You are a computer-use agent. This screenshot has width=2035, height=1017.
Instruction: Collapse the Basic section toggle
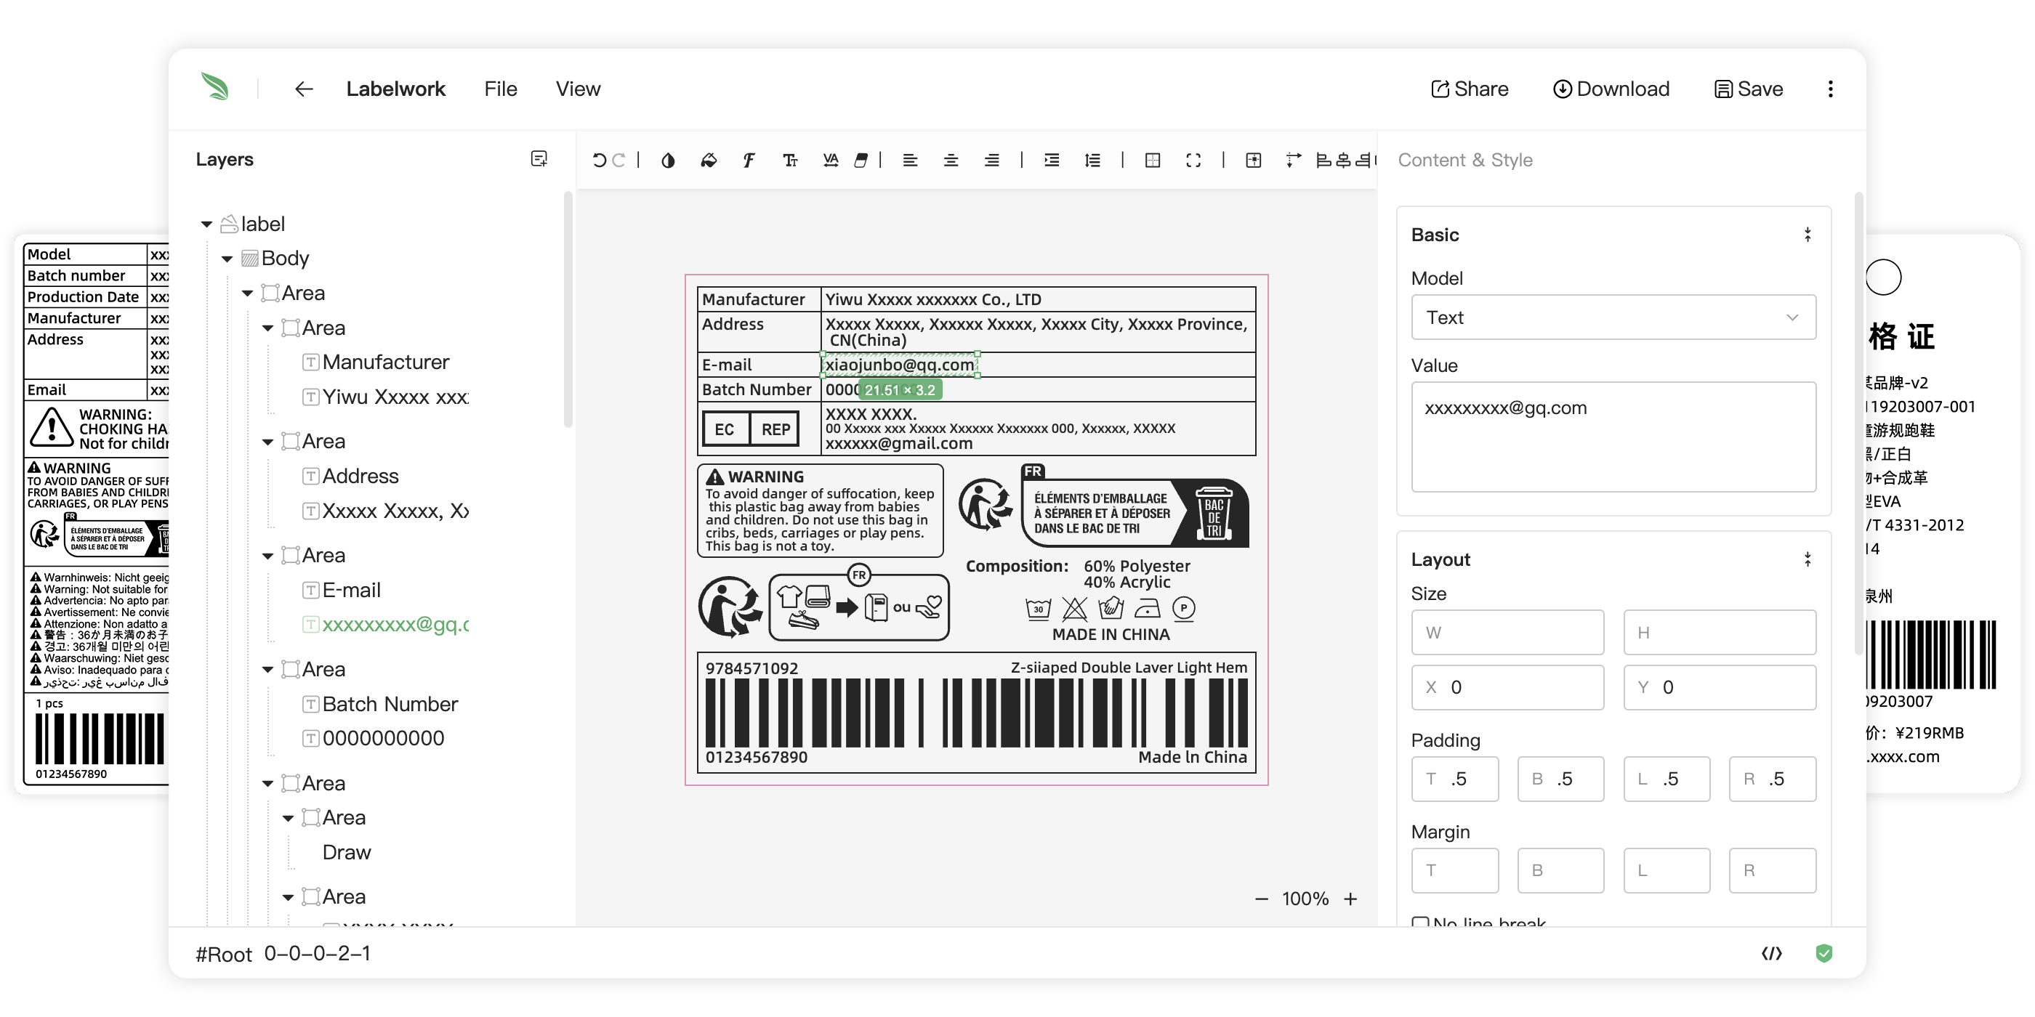[1807, 235]
